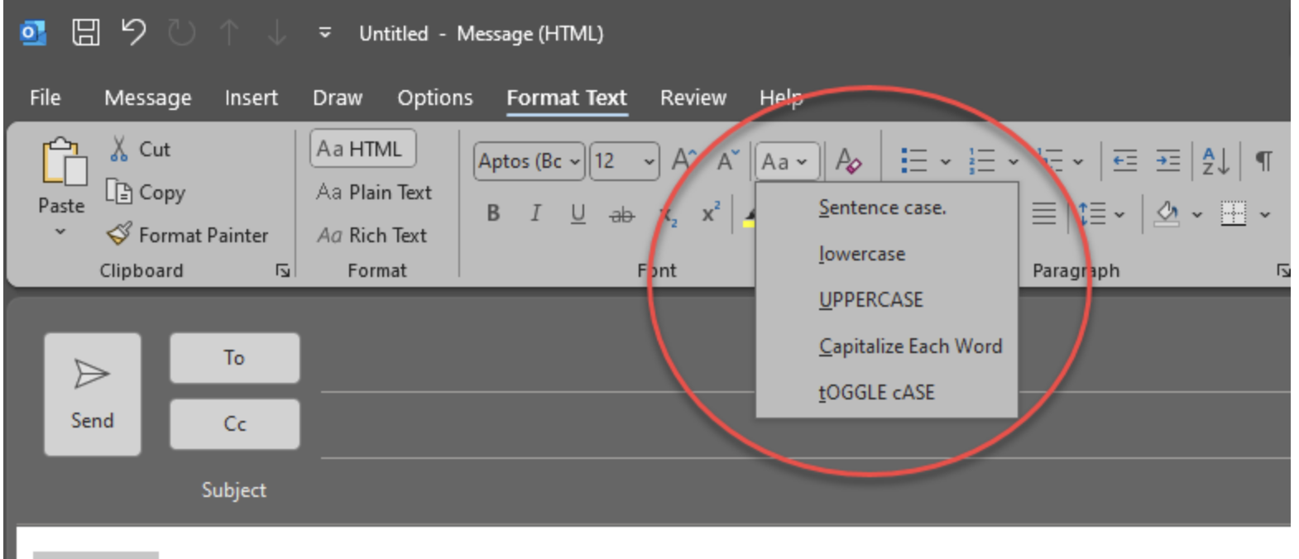The height and width of the screenshot is (559, 1299).
Task: Click the Format Painter brush icon
Action: (119, 234)
